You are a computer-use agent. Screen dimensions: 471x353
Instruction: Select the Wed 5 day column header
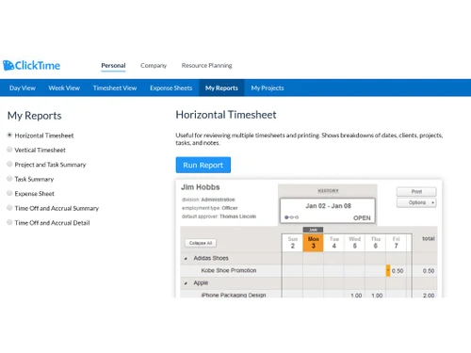tap(355, 243)
